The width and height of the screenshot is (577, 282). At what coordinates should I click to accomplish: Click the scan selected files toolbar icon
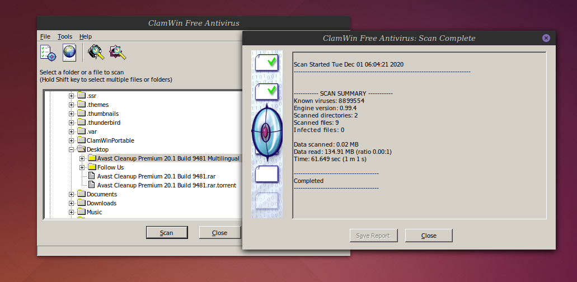tap(118, 52)
